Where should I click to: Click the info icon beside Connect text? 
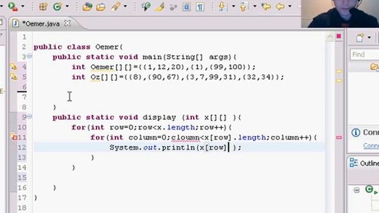click(355, 133)
